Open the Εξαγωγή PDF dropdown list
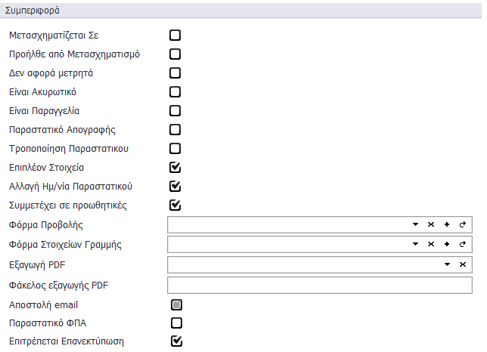 pyautogui.click(x=447, y=264)
